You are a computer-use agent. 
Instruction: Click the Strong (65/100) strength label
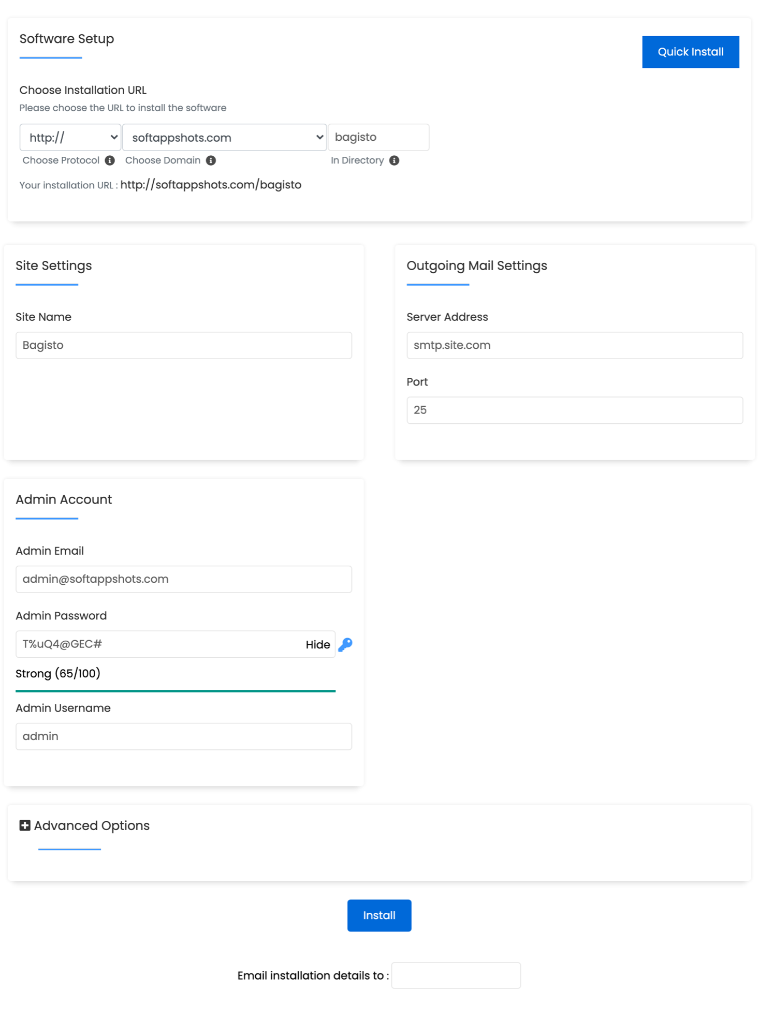(58, 673)
